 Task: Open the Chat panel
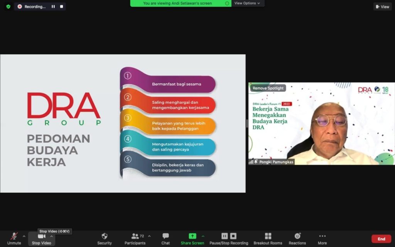[x=165, y=239]
